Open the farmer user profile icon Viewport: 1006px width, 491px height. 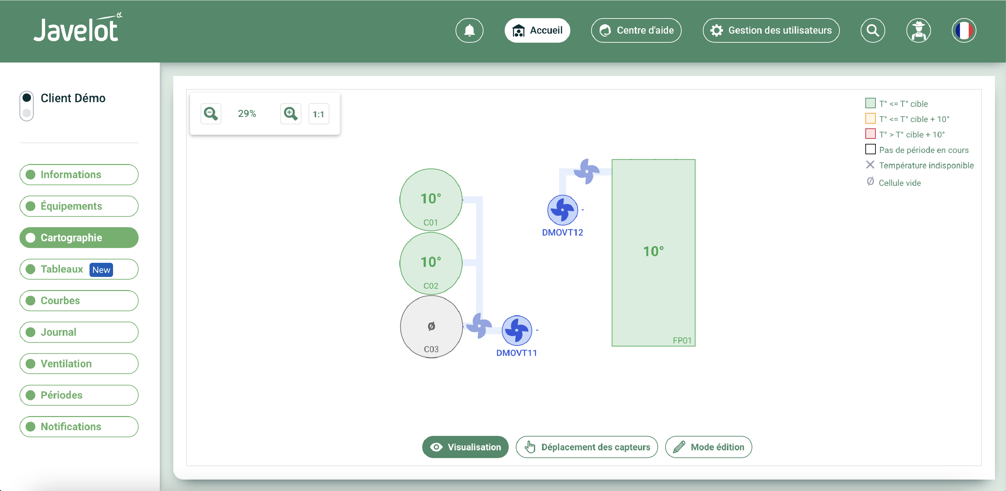[918, 31]
